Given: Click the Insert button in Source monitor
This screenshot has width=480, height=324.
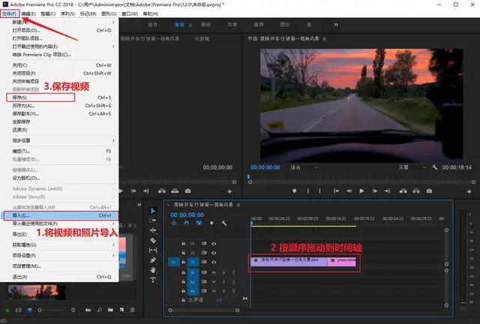Looking at the screenshot, I should tap(162, 191).
